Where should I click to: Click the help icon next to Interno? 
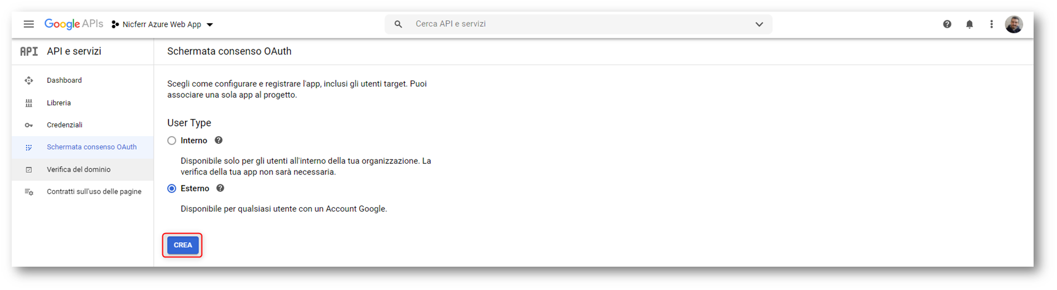point(219,141)
